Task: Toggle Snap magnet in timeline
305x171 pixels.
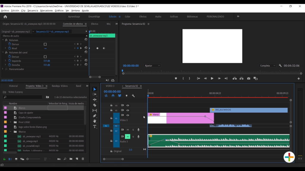Action: (x=113, y=96)
